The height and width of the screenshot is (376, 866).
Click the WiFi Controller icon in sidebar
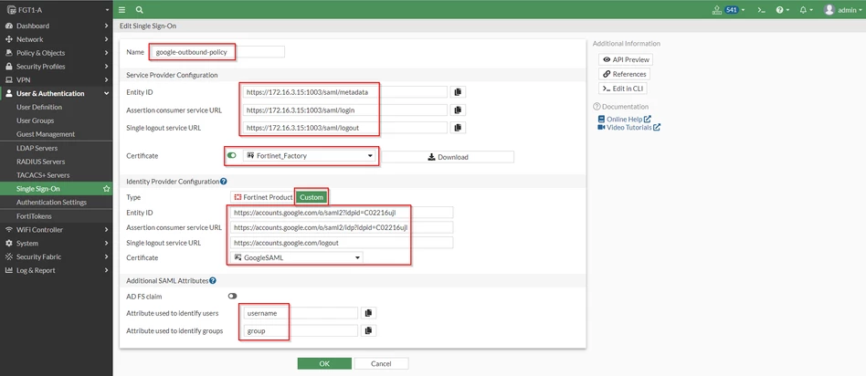pos(9,230)
